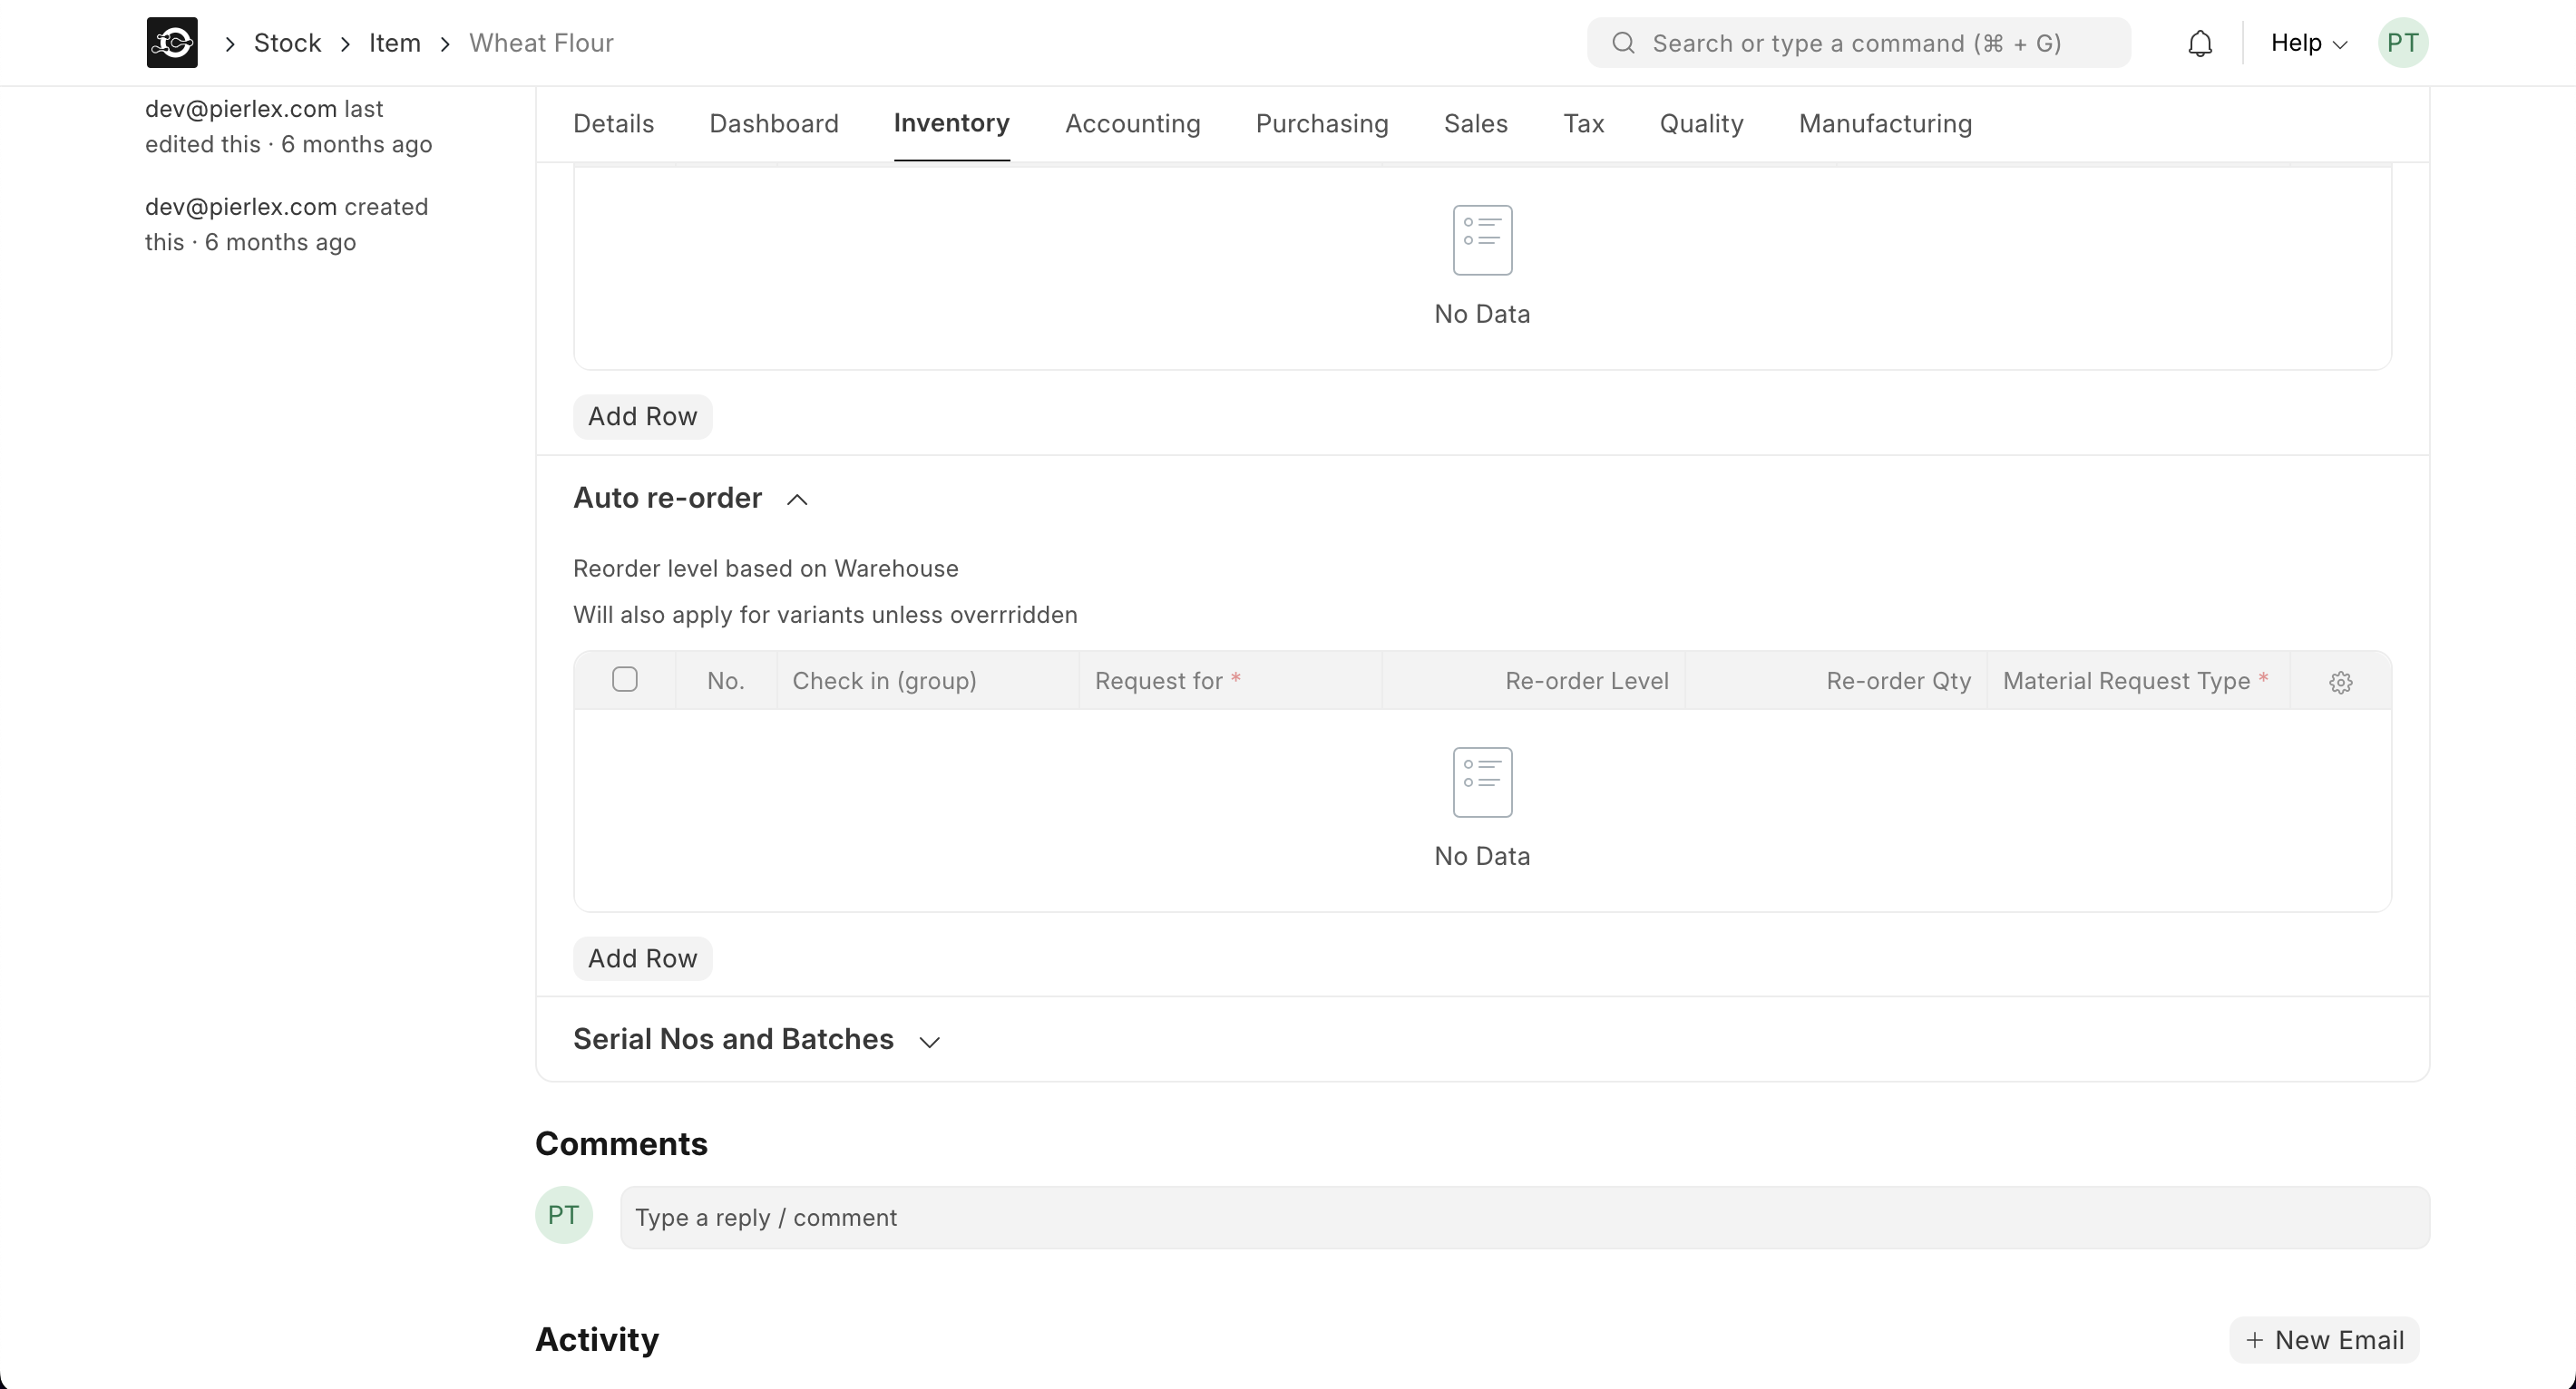Open the Help dropdown menu
Image resolution: width=2576 pixels, height=1389 pixels.
(x=2308, y=43)
